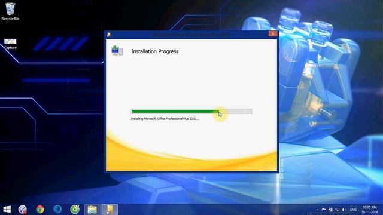Screen dimensions: 383x215
Task: Select the Office setup taskbar button
Action: tap(110, 210)
